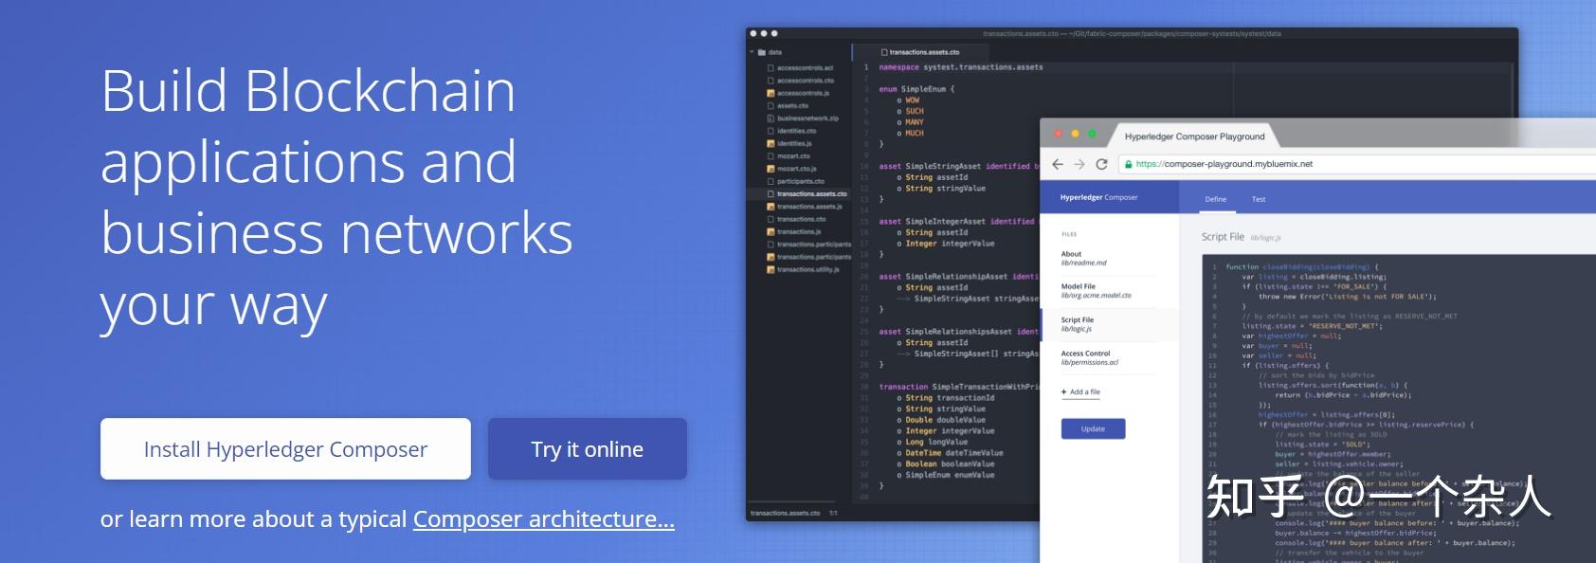Click function closeBidding line in Playground code
Image resolution: width=1596 pixels, height=563 pixels.
pyautogui.click(x=1302, y=266)
